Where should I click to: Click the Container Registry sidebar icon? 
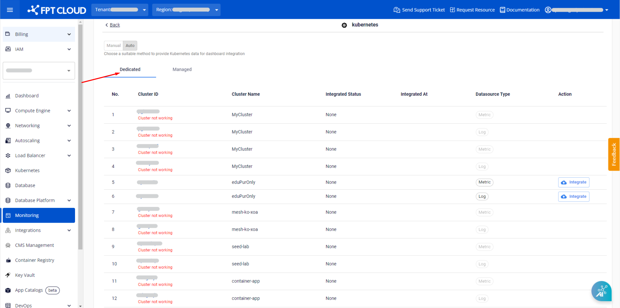tap(8, 260)
